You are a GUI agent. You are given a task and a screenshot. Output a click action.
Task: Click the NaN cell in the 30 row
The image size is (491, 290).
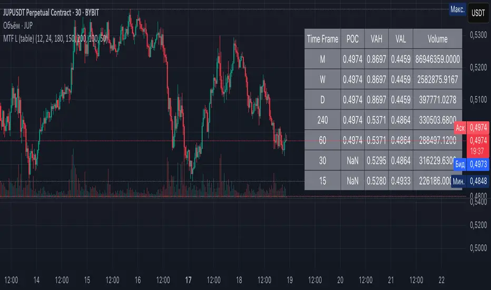click(x=351, y=161)
